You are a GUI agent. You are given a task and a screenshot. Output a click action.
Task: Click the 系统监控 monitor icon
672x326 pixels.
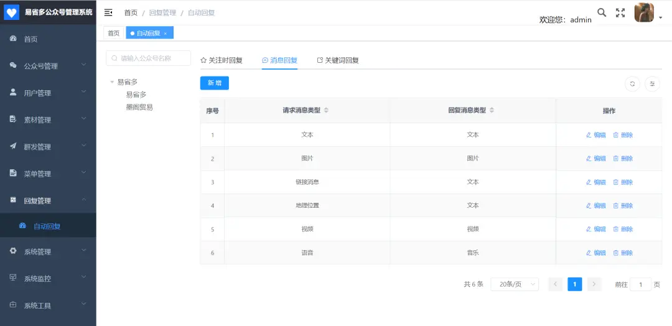click(x=13, y=278)
